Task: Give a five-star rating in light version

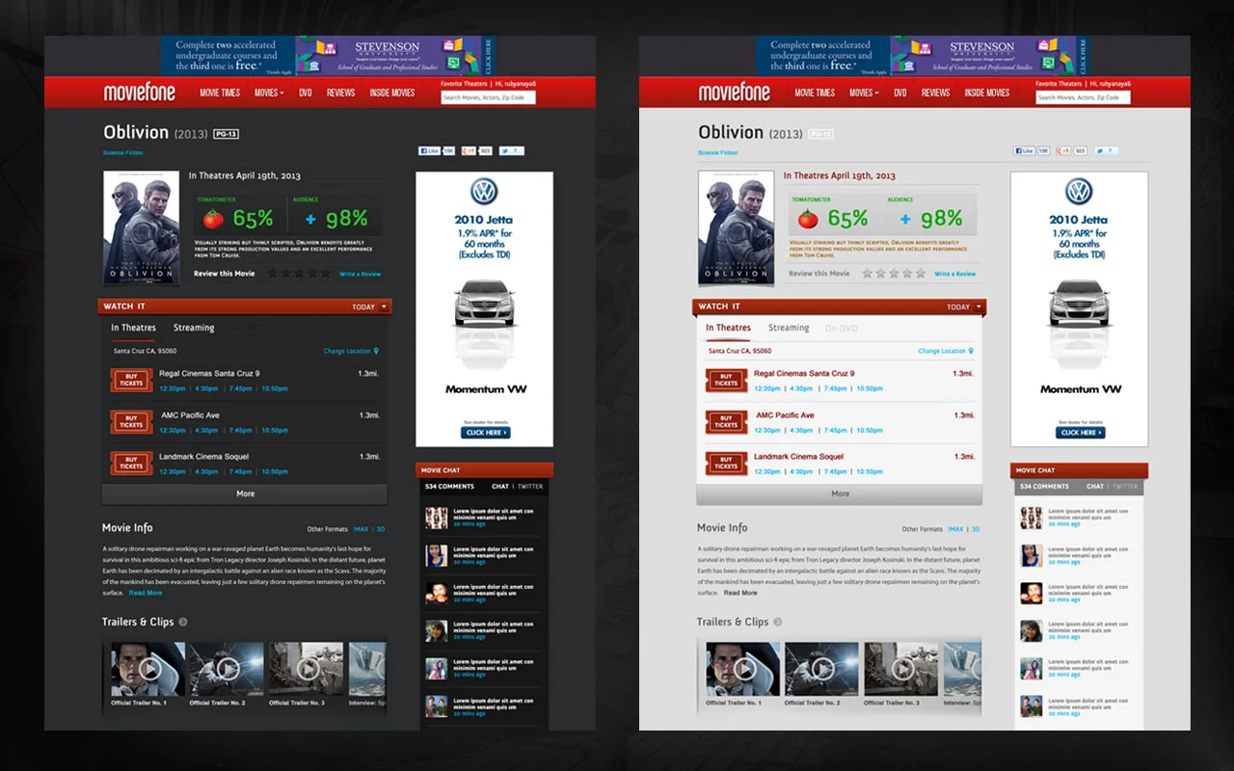Action: pos(920,274)
